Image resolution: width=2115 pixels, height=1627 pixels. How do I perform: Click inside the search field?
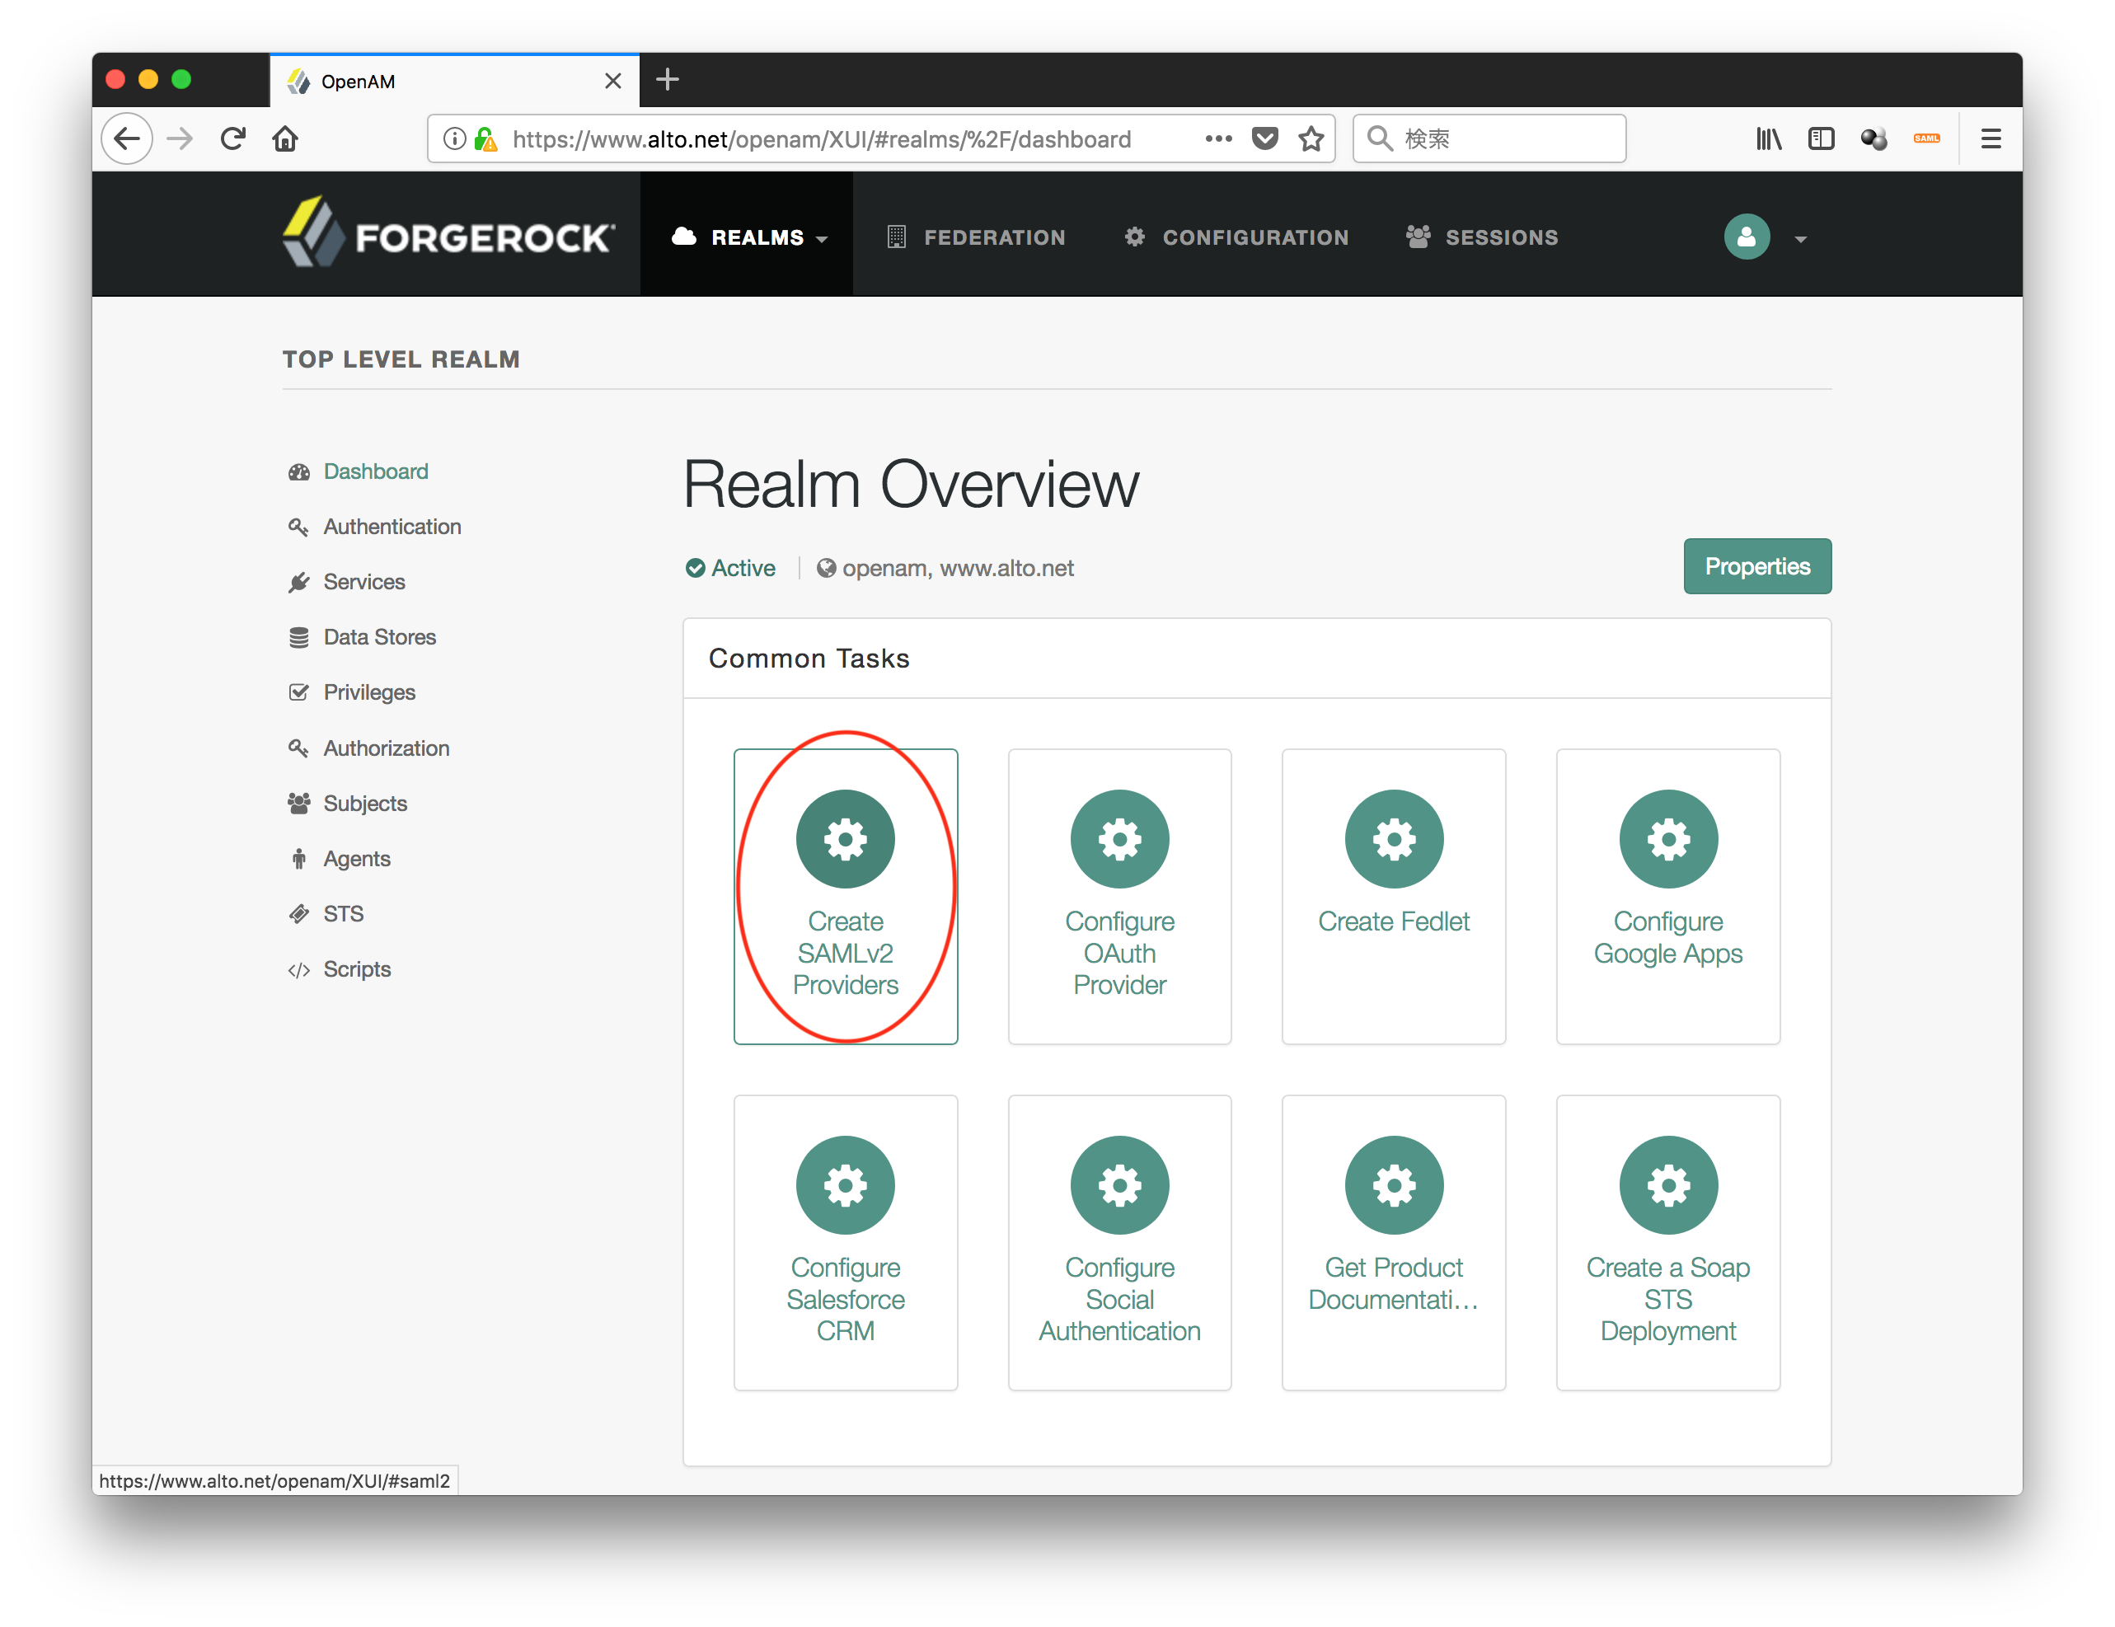1491,138
